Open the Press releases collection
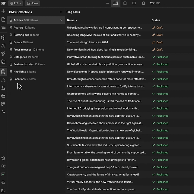Viewport: 194px width, 194px height. coord(36,50)
